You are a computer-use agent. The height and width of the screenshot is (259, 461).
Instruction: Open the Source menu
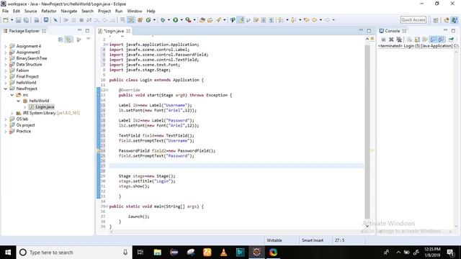[30, 12]
